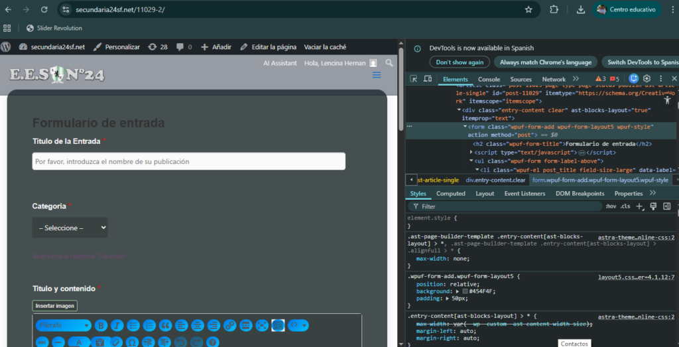Open the Computed tab in styles pane
This screenshot has height=347, width=679.
[450, 193]
